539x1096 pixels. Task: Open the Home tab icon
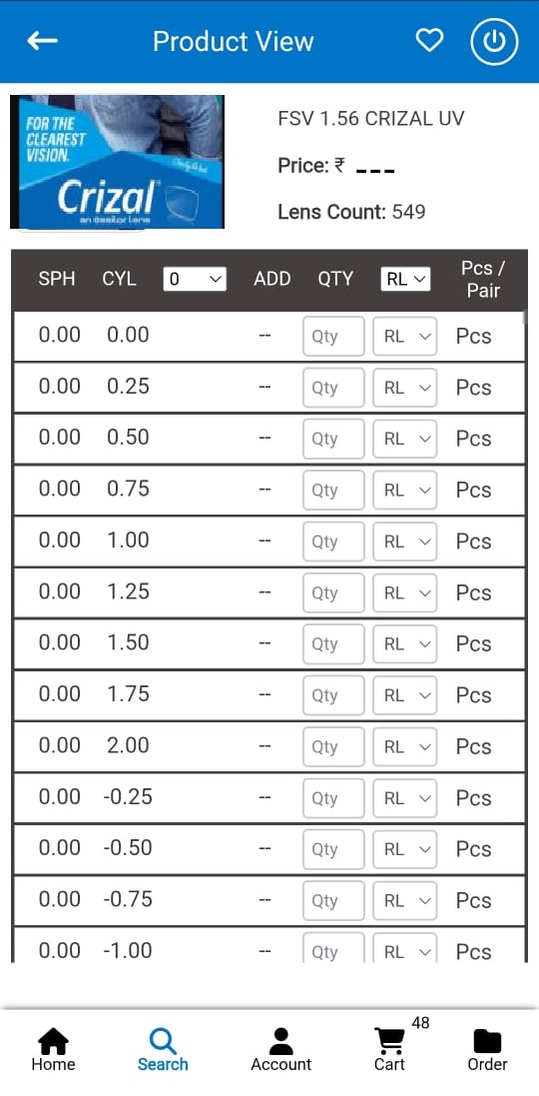(53, 1048)
